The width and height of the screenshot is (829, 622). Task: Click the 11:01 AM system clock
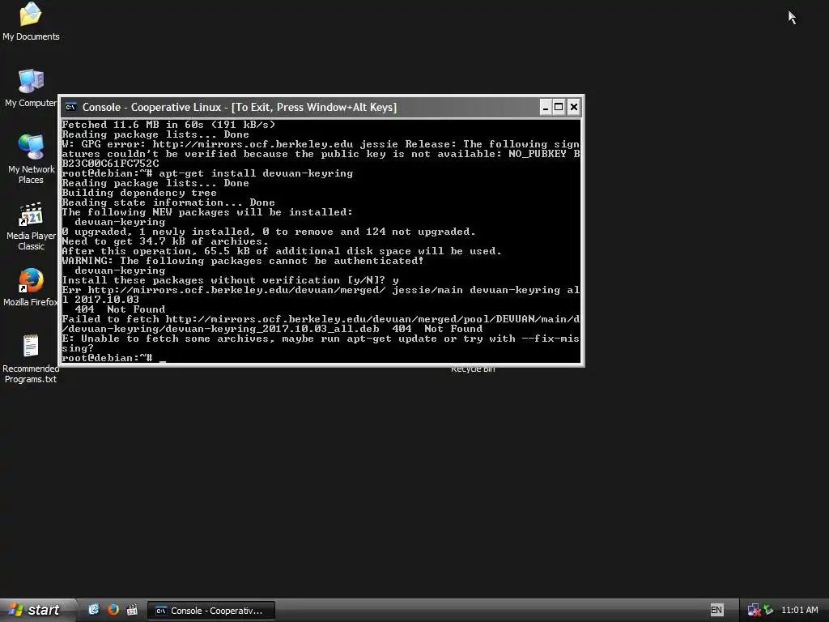799,610
